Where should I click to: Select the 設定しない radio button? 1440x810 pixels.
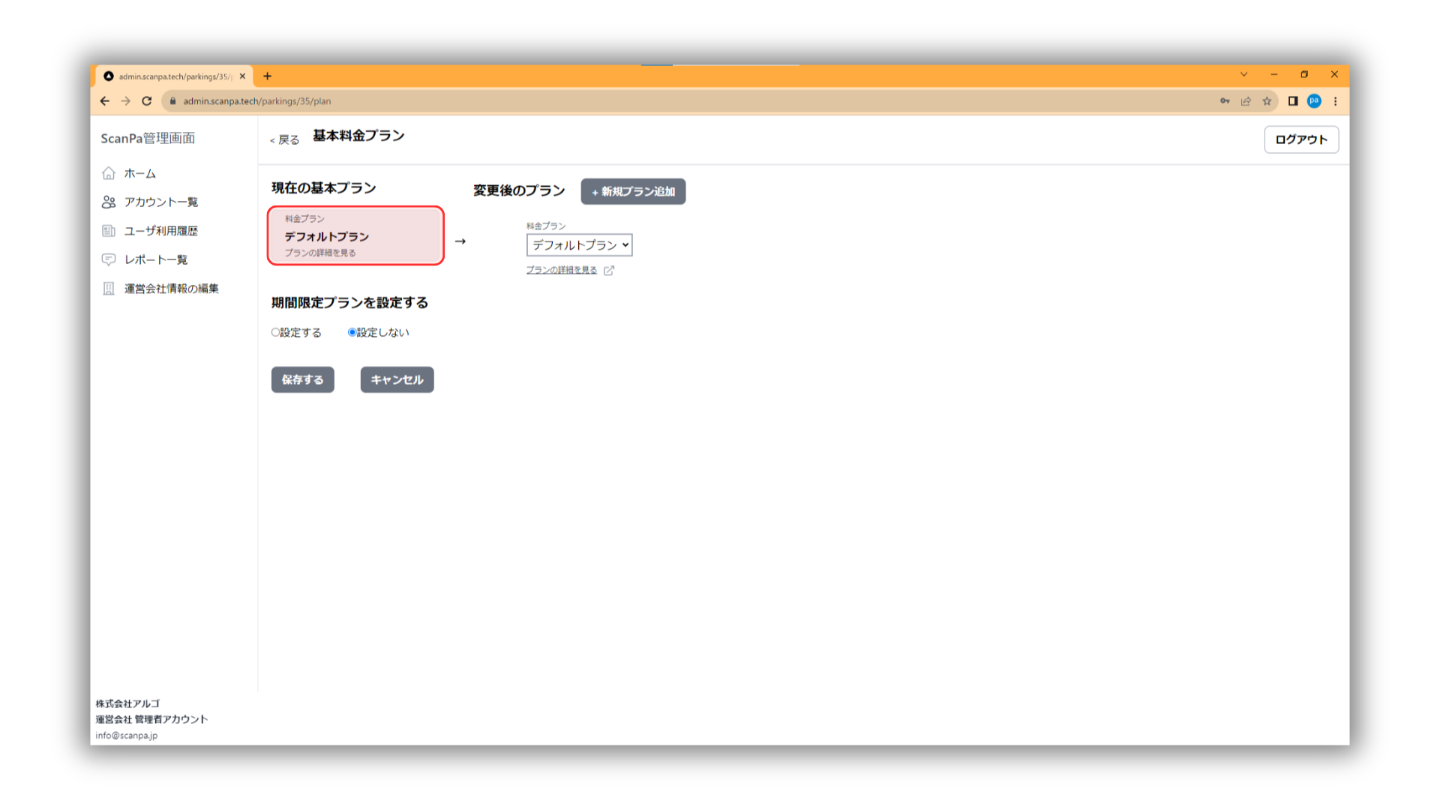coord(352,332)
